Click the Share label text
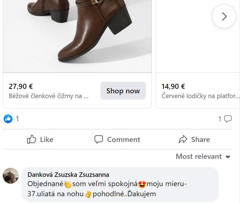240x203 pixels. [x=200, y=139]
